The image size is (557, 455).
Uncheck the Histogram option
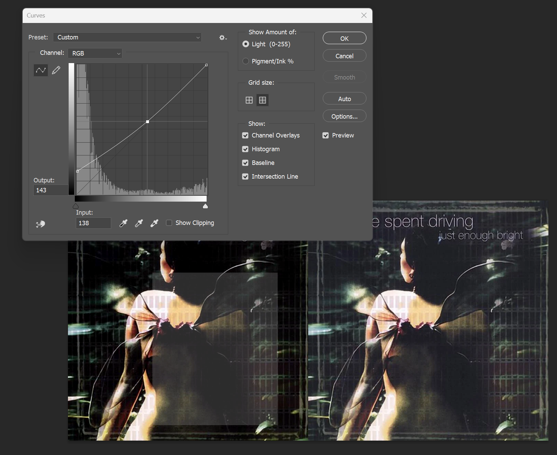245,149
